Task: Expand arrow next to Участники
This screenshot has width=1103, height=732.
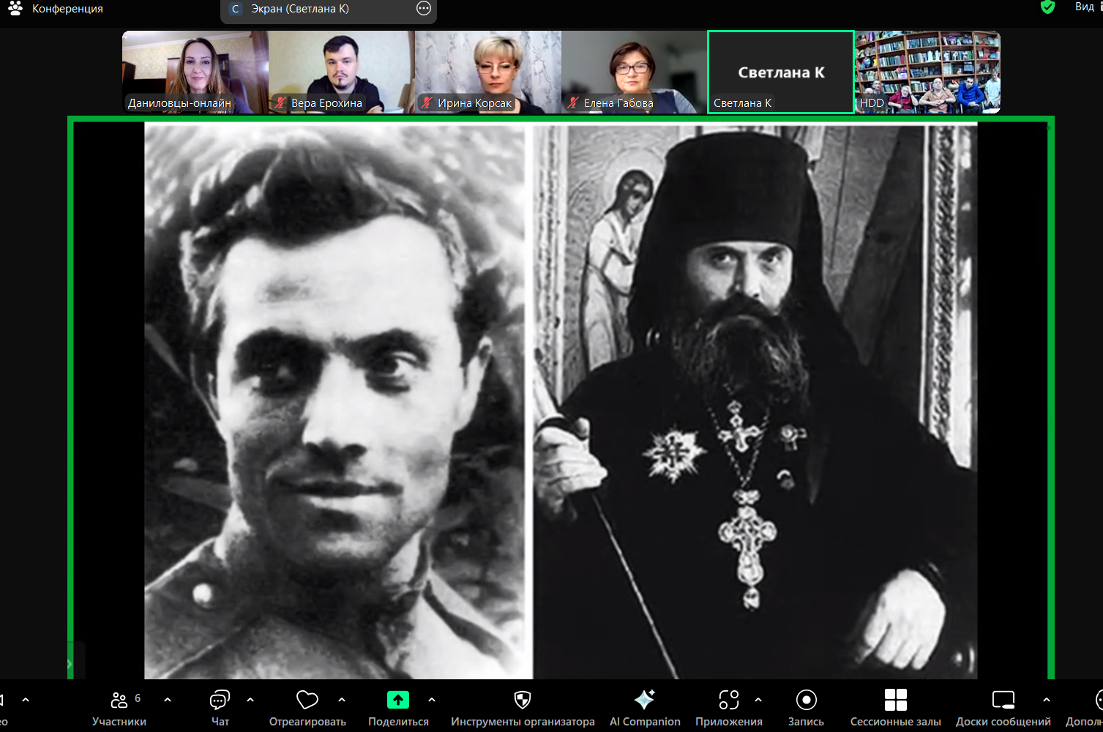Action: pyautogui.click(x=168, y=700)
